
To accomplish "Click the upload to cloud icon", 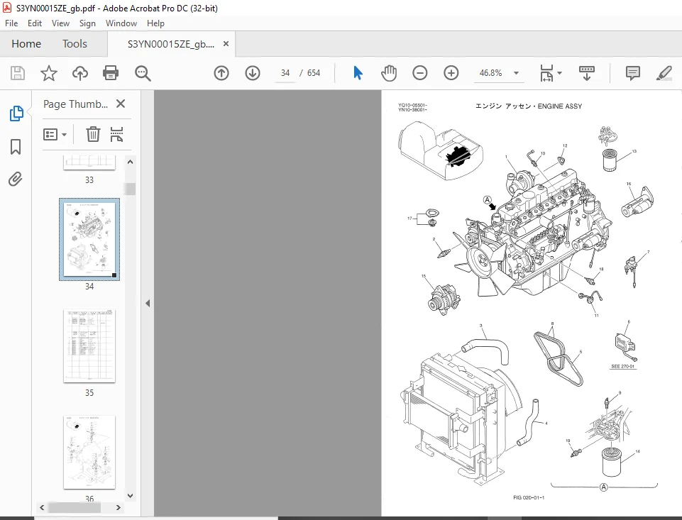I will (x=80, y=73).
